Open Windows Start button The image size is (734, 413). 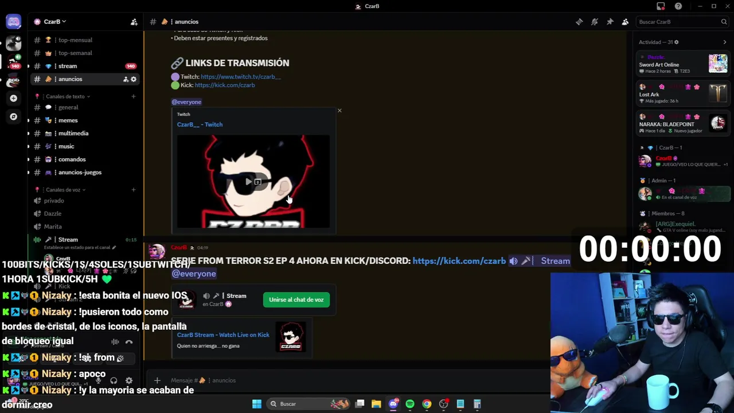coord(257,404)
